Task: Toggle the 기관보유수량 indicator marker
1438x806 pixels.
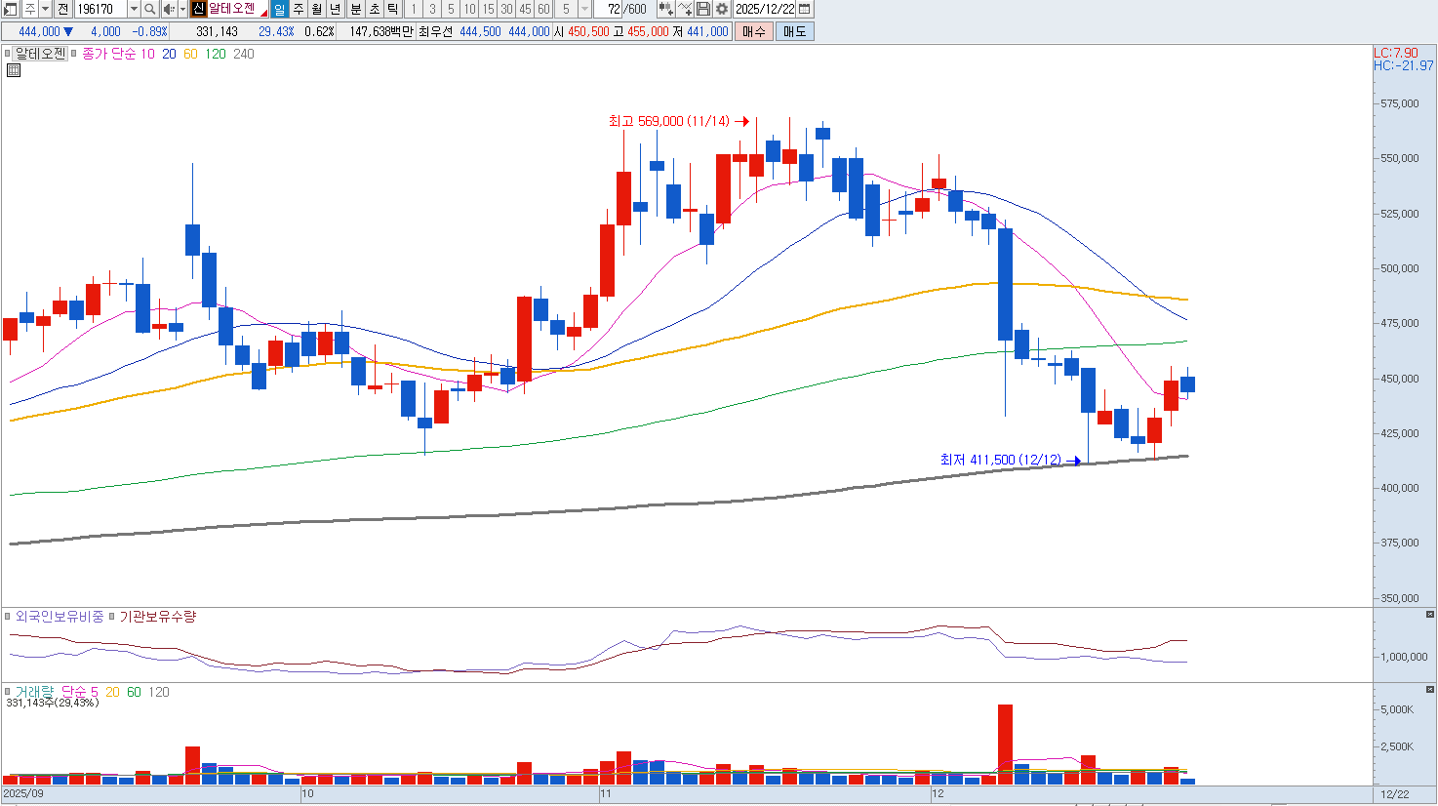Action: coord(112,617)
